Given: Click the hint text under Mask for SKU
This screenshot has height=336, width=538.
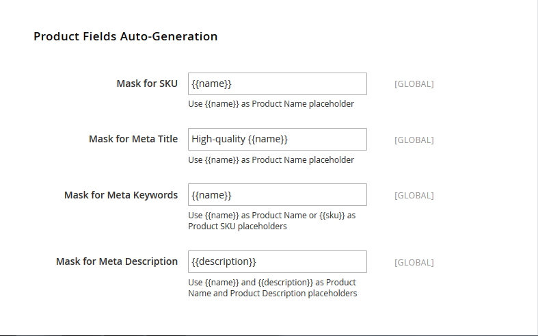Looking at the screenshot, I should 271,104.
